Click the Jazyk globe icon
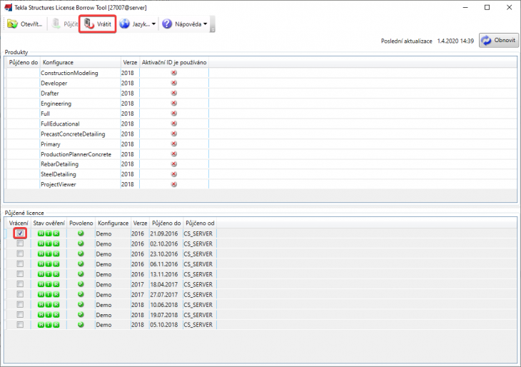The image size is (521, 367). tap(124, 24)
